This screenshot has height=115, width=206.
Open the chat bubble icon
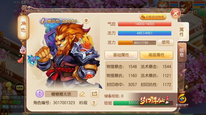point(20,88)
